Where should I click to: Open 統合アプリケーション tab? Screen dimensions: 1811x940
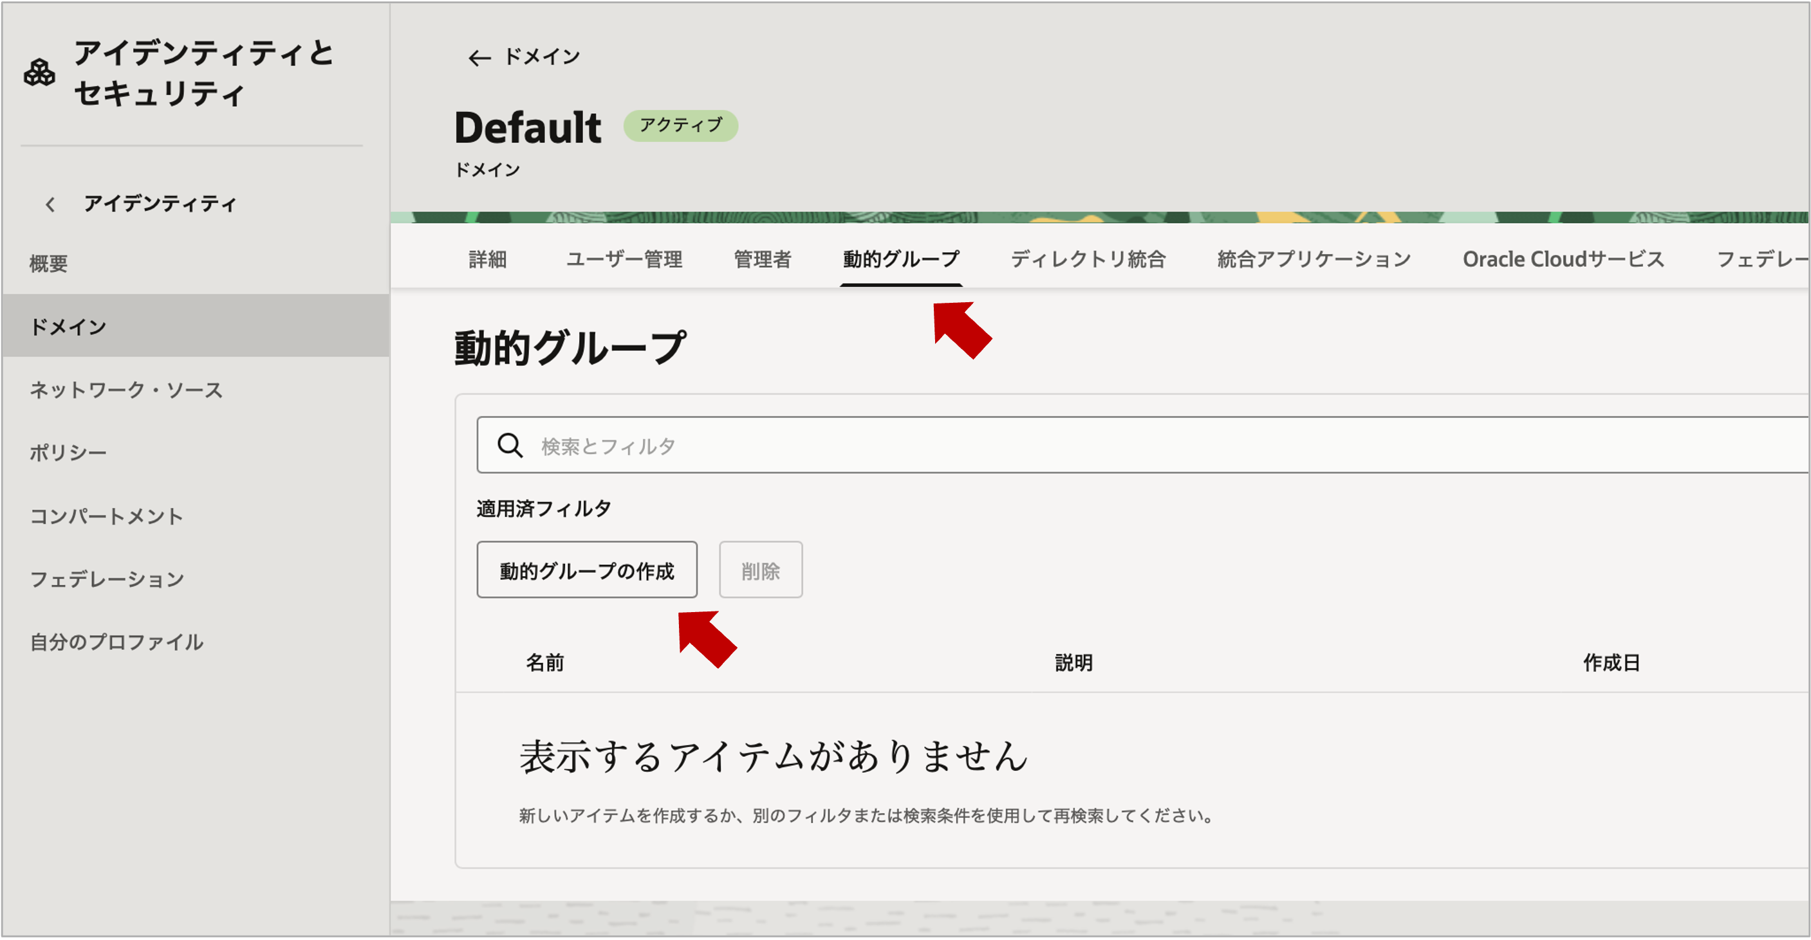point(1314,259)
